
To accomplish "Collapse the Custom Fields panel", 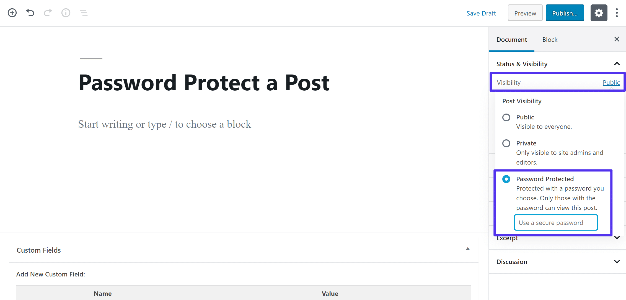I will (467, 248).
